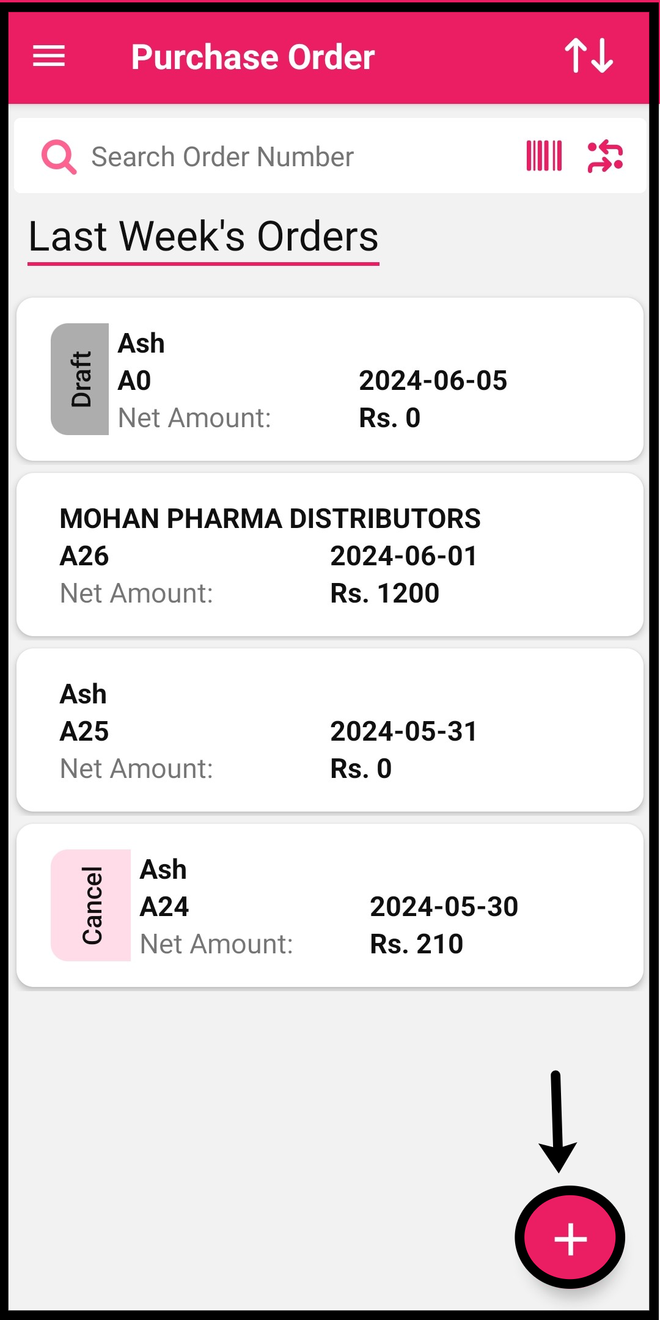Open the filter options icon

pos(605,156)
